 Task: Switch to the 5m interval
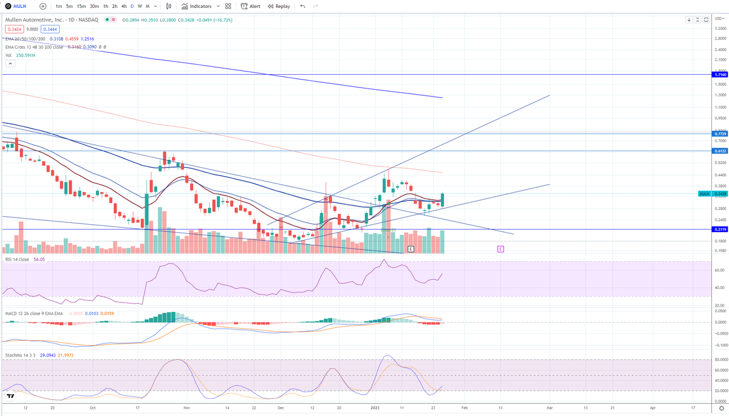[x=69, y=6]
